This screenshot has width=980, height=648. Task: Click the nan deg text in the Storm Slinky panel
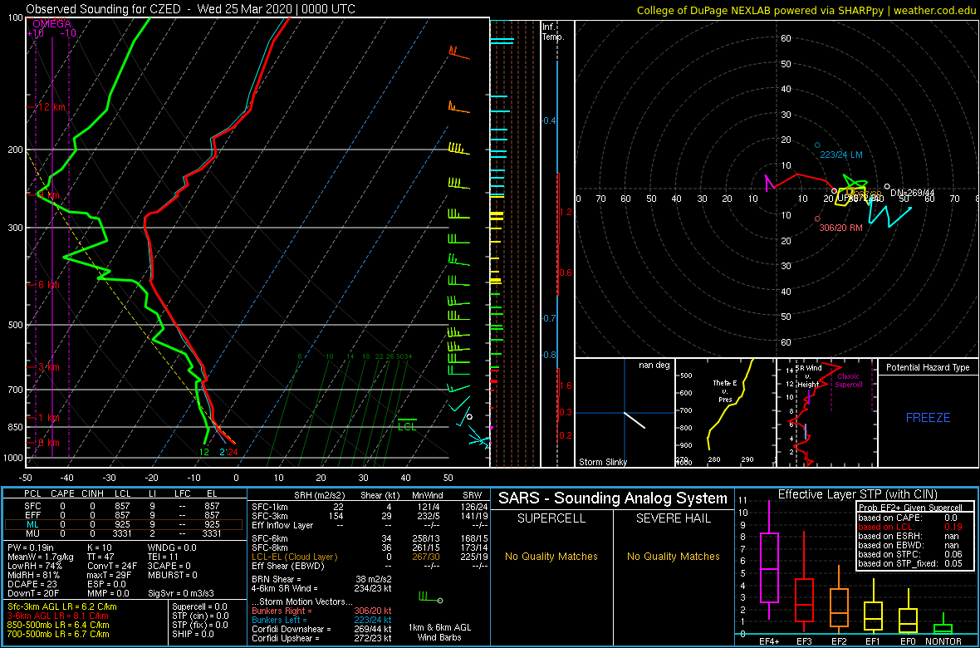coord(654,366)
